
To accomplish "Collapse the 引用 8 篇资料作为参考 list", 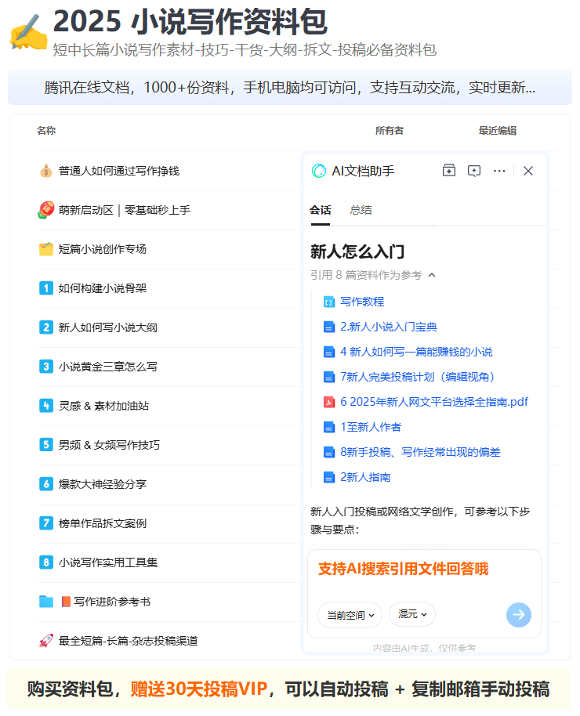I will click(x=432, y=275).
